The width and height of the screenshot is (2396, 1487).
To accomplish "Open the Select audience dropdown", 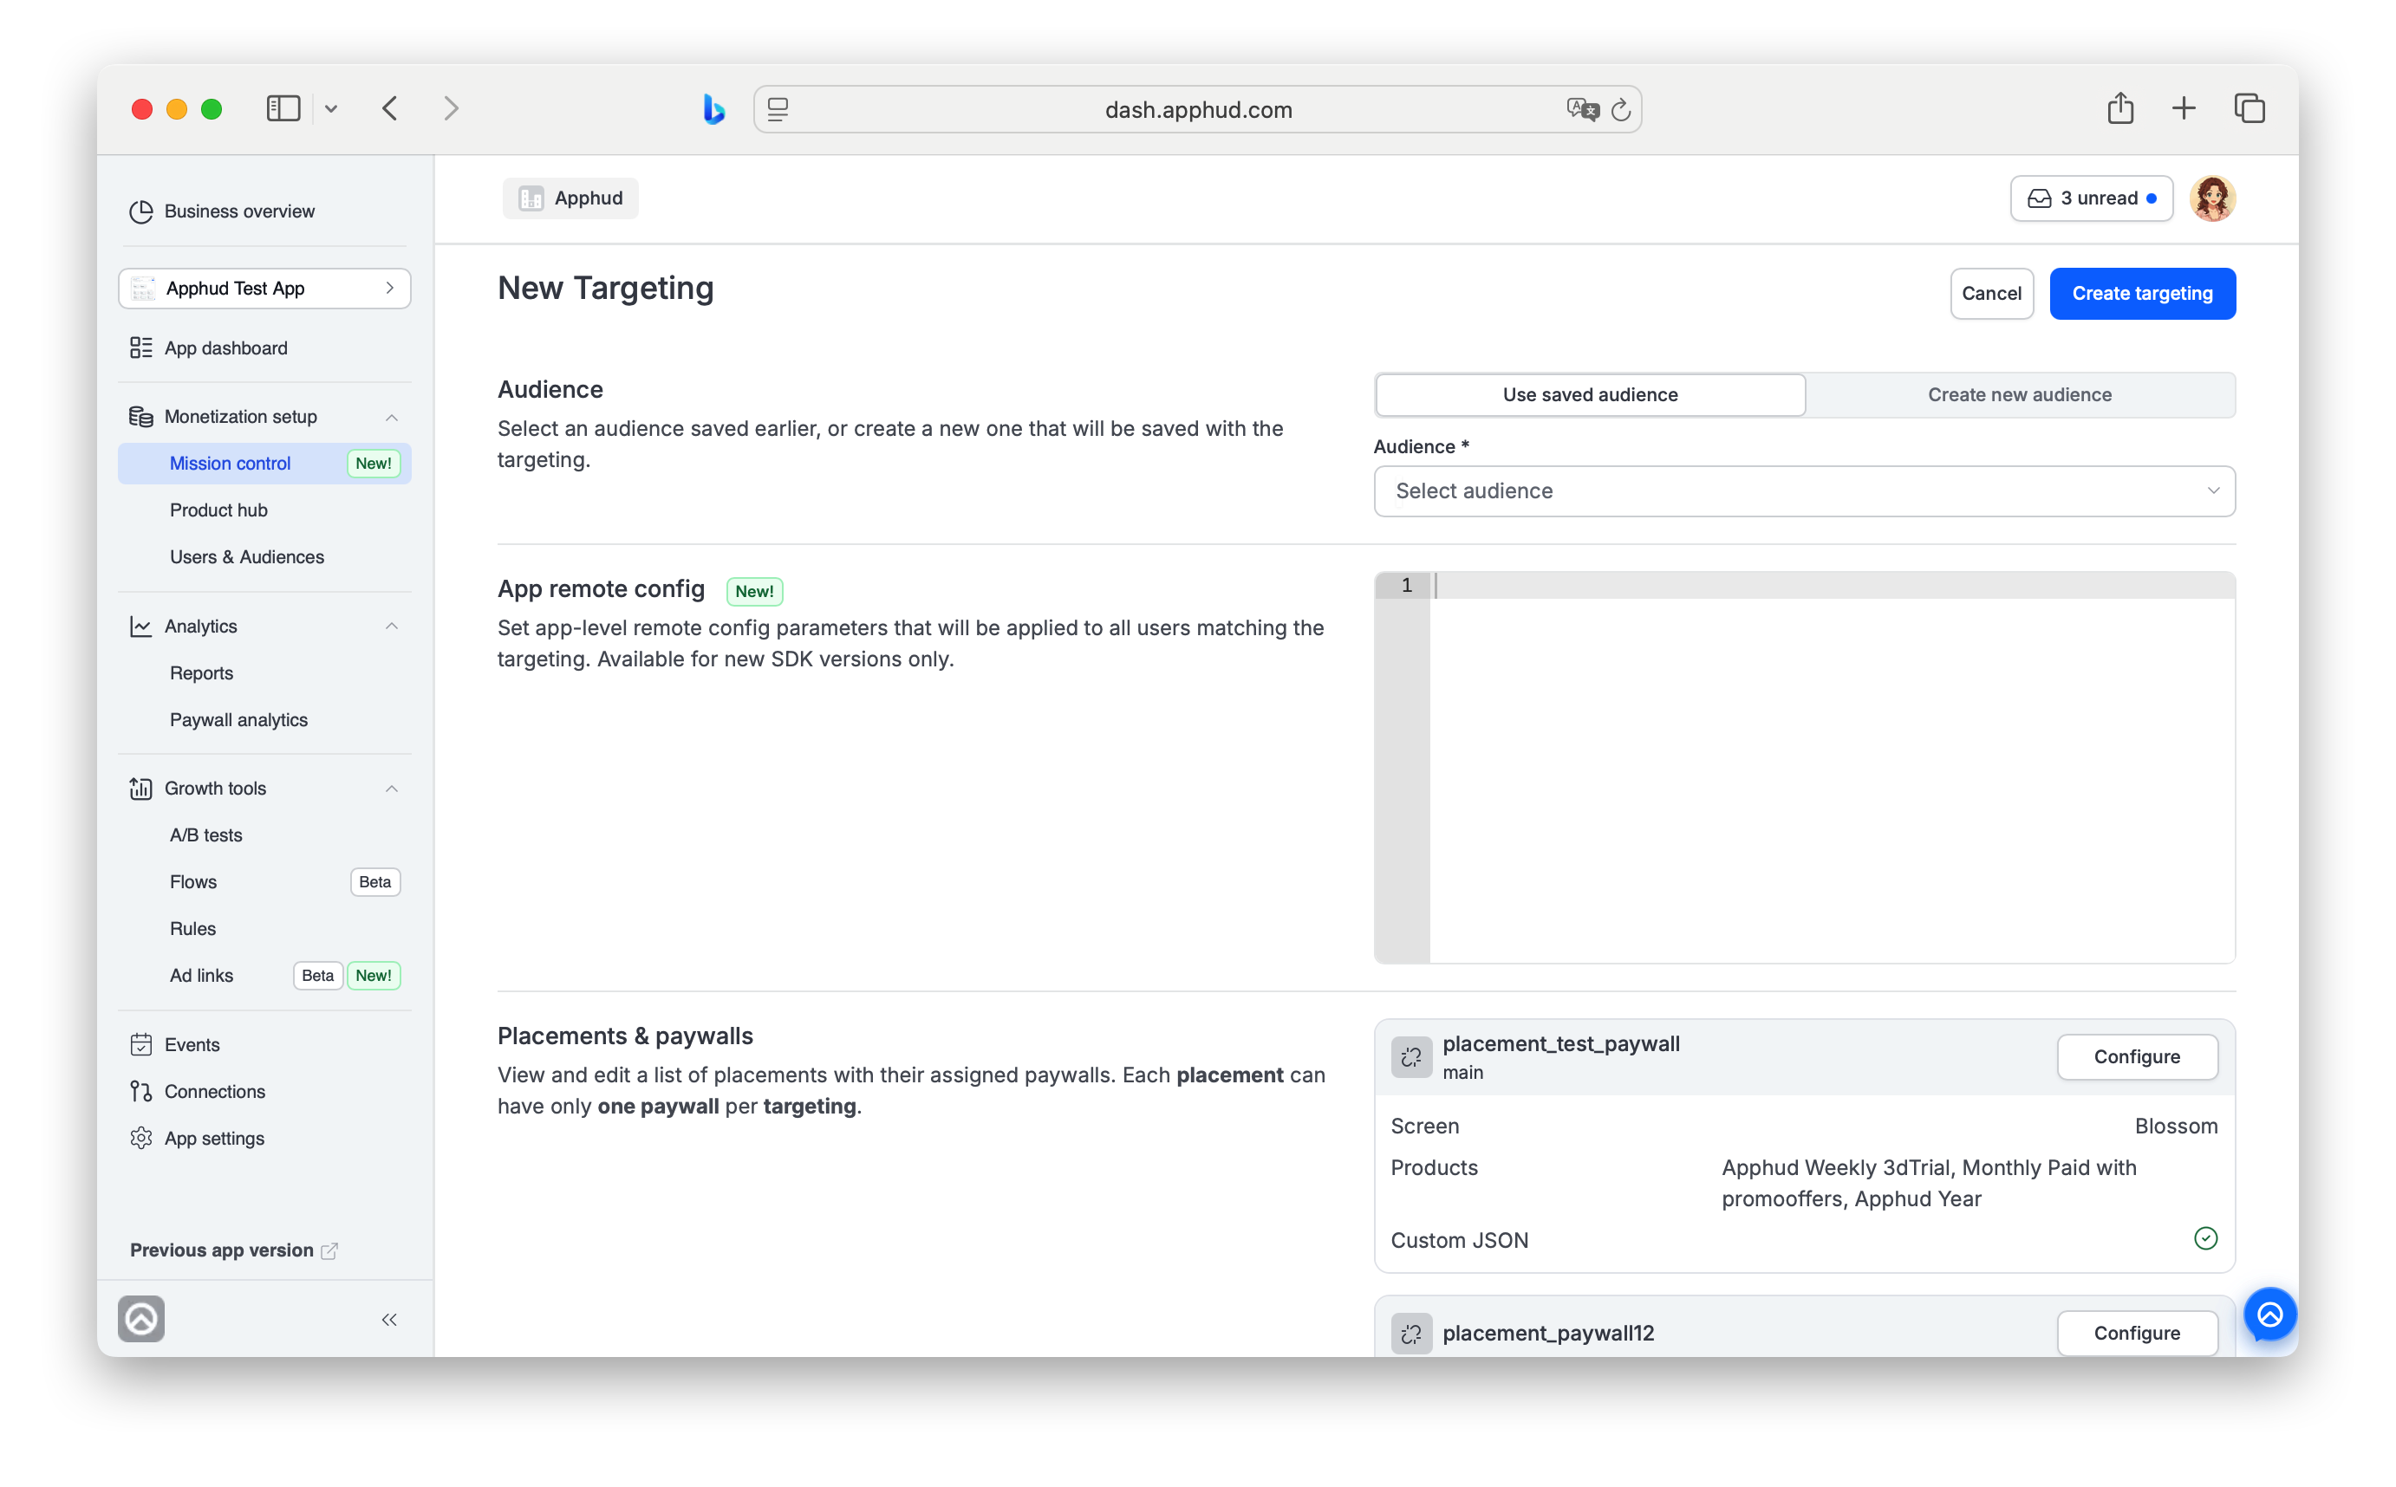I will pyautogui.click(x=1804, y=491).
